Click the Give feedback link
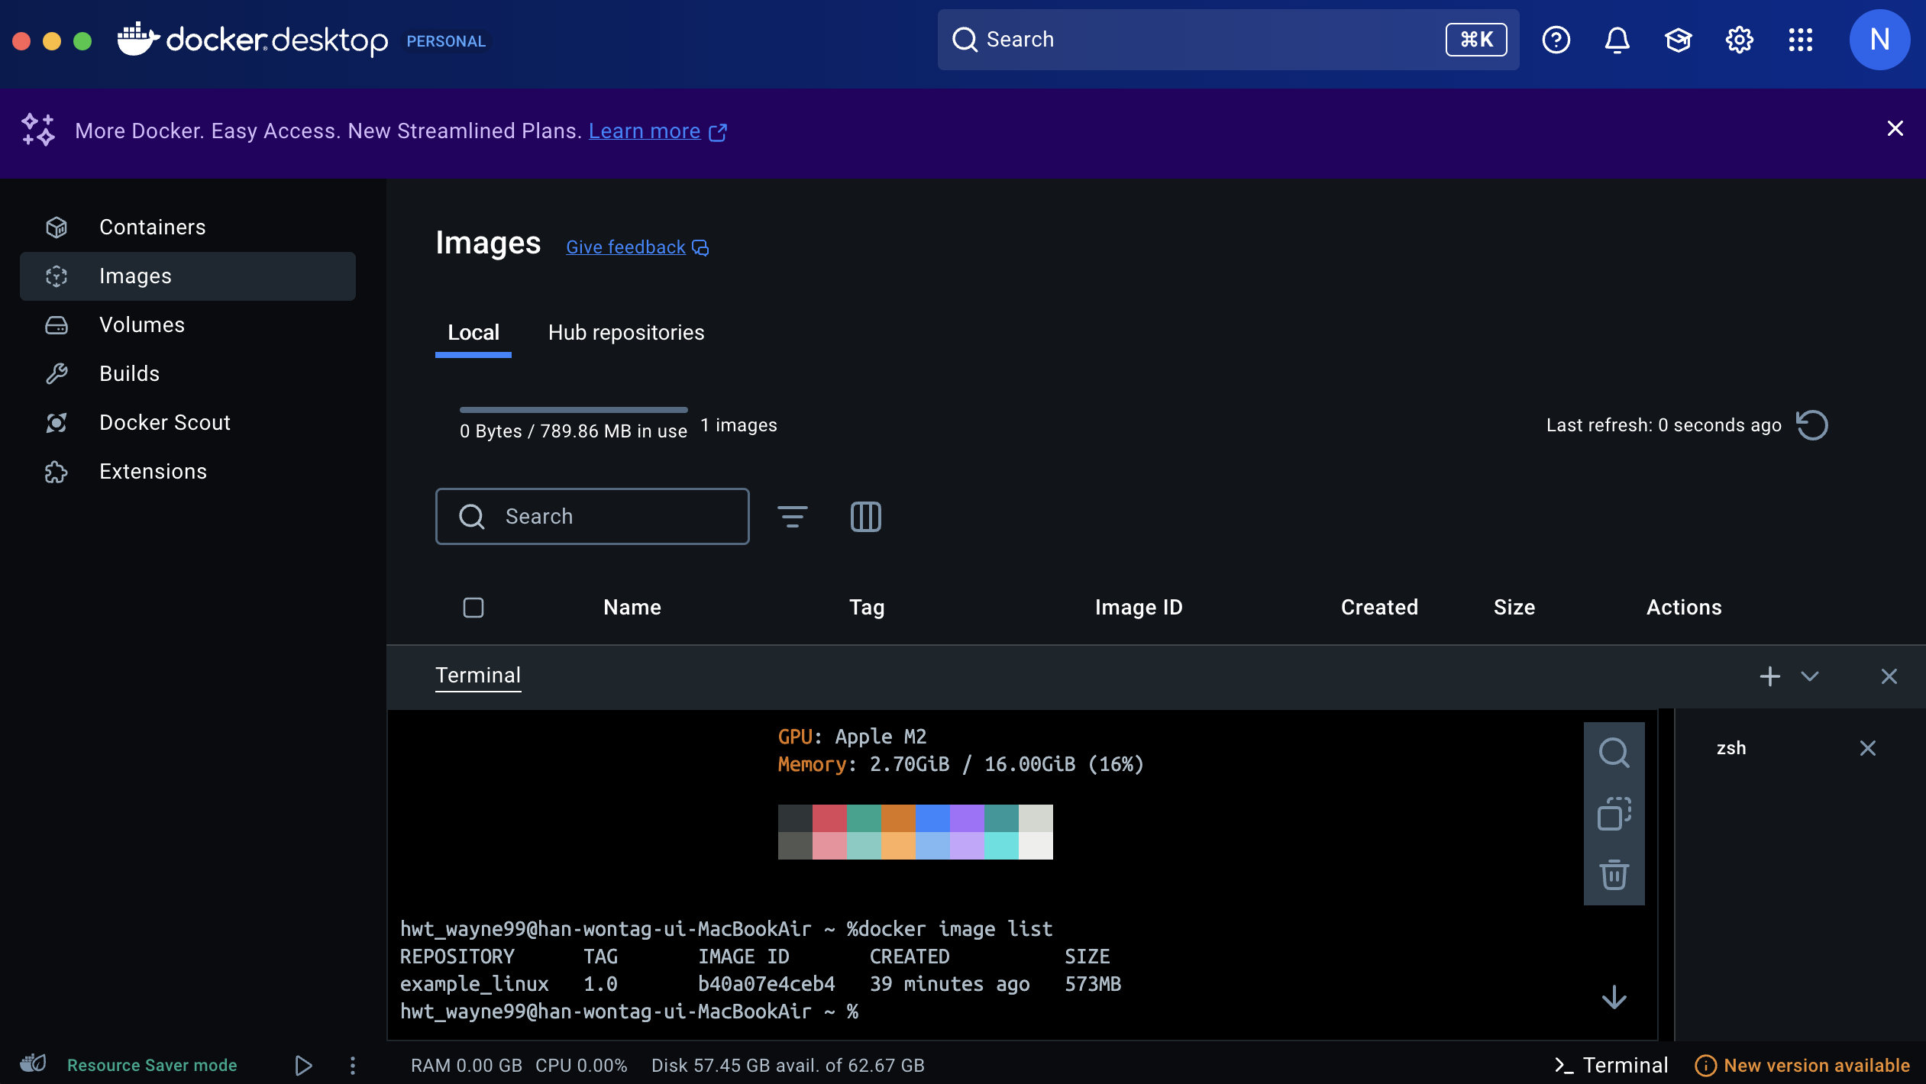 (x=625, y=247)
